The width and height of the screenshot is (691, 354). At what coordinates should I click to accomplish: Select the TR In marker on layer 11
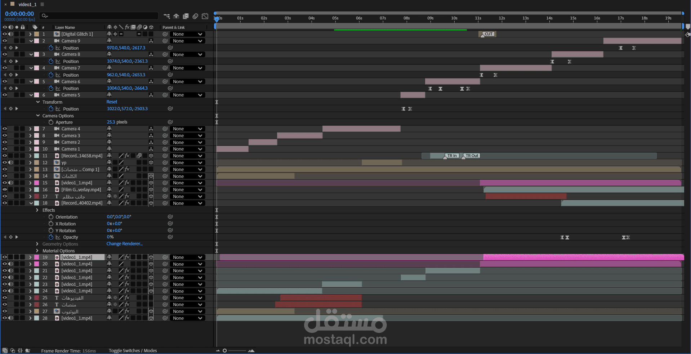pos(452,156)
